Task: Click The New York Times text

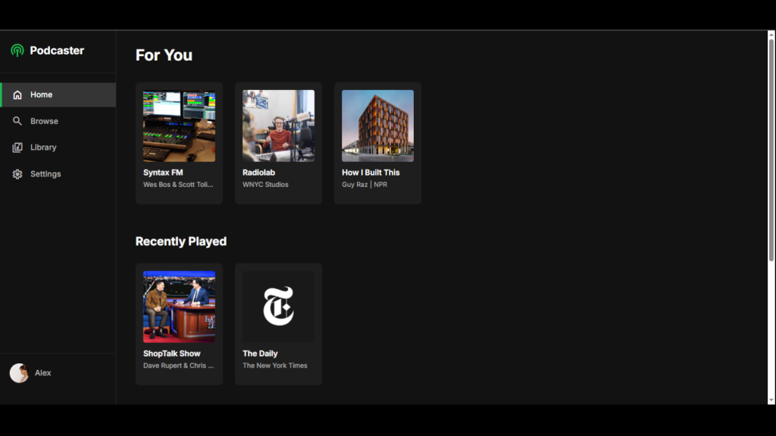Action: pos(274,366)
